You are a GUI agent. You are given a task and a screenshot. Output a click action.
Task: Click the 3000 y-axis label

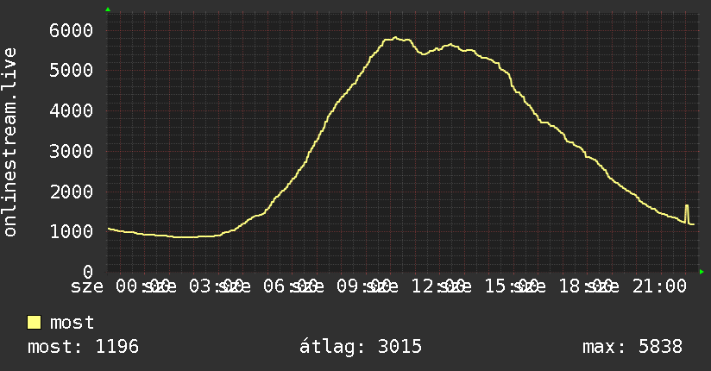point(72,151)
